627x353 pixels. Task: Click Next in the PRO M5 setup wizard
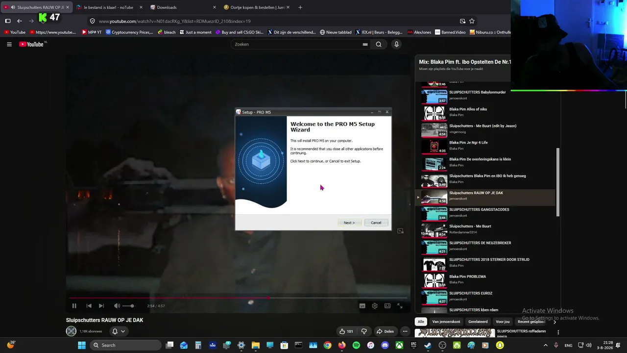pos(349,223)
